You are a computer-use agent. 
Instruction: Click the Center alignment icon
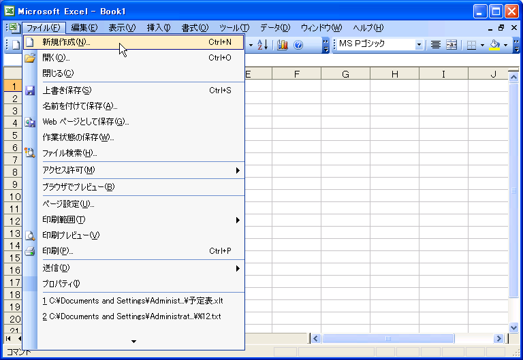(x=436, y=45)
